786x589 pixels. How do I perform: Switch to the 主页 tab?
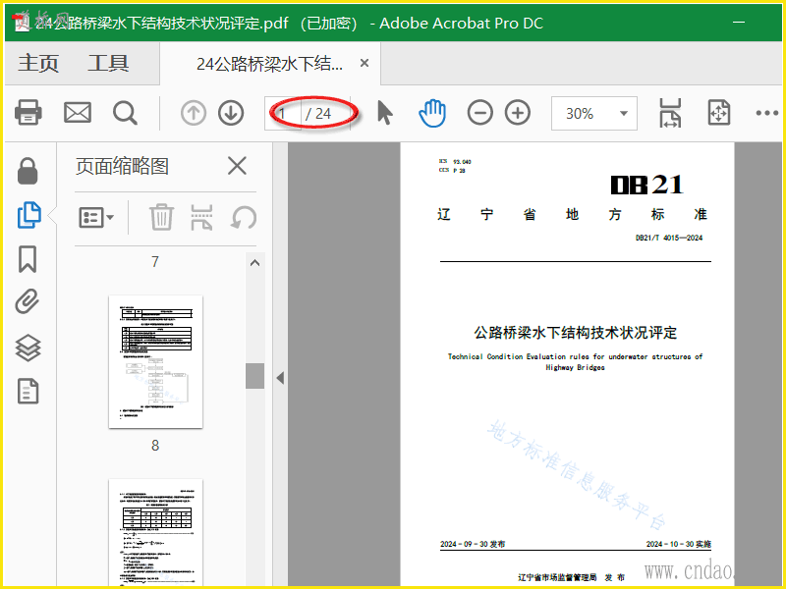coord(38,64)
